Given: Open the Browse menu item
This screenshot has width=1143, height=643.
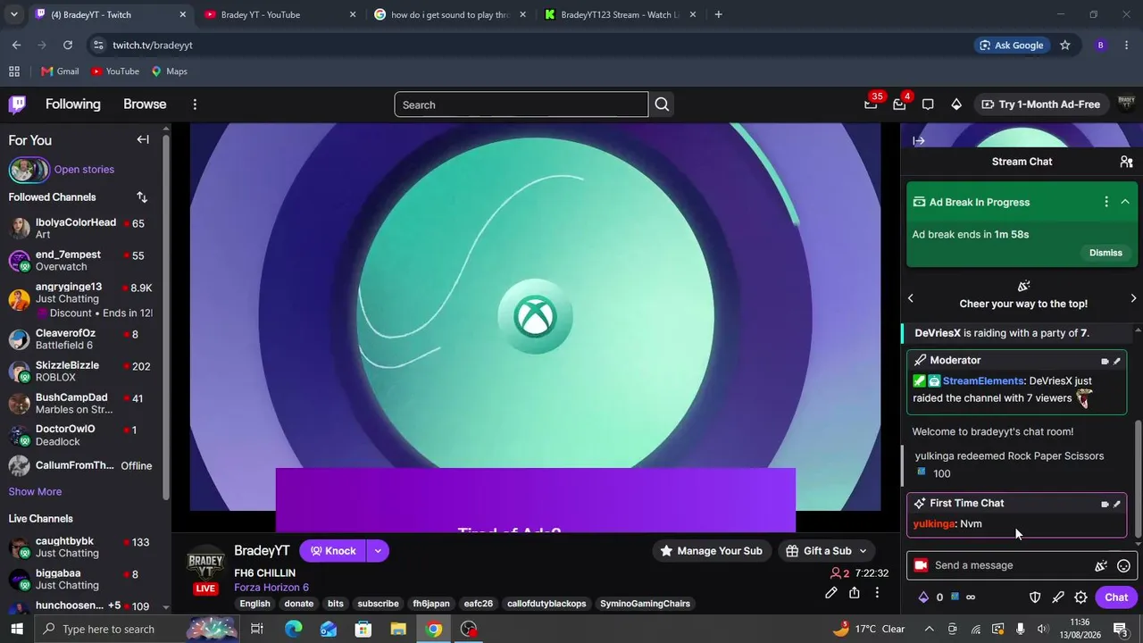Looking at the screenshot, I should pyautogui.click(x=145, y=104).
